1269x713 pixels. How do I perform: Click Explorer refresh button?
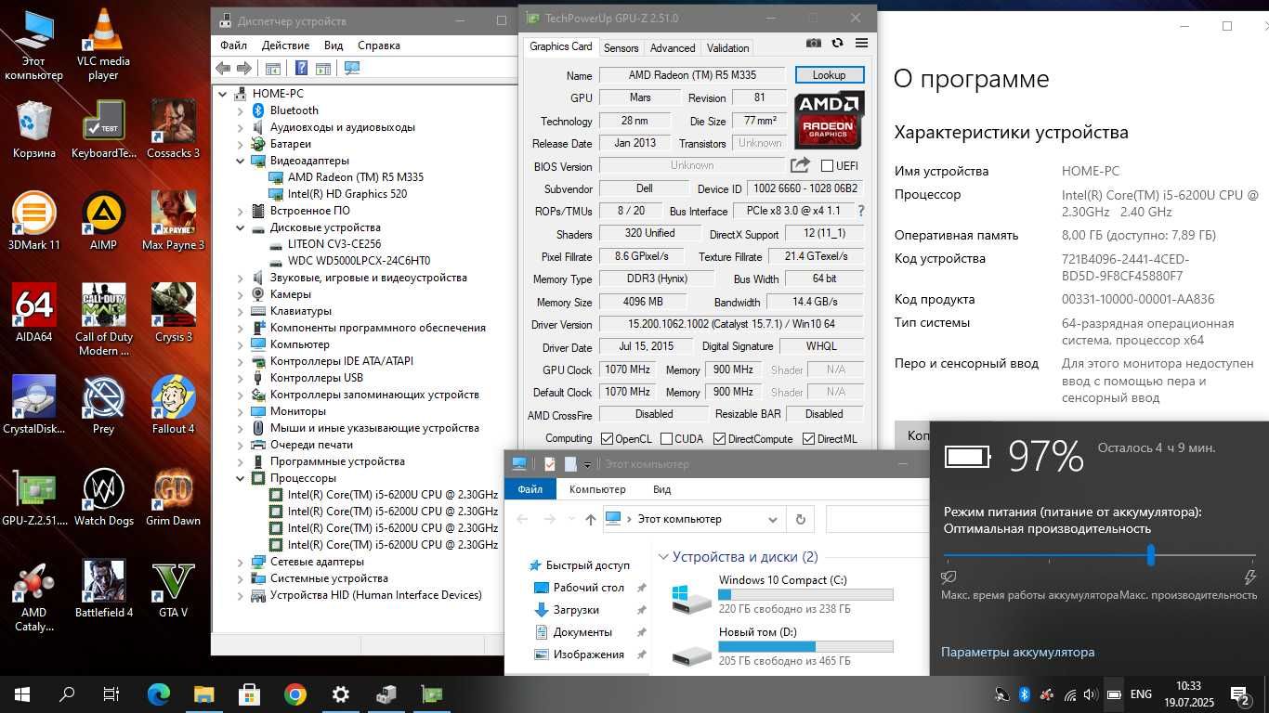(x=800, y=520)
